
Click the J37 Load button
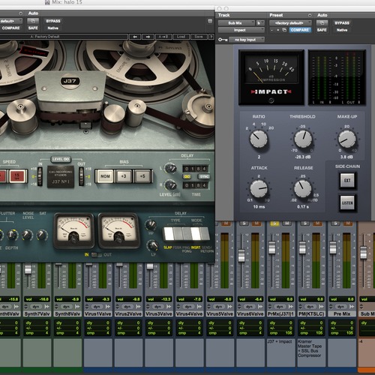point(181,37)
